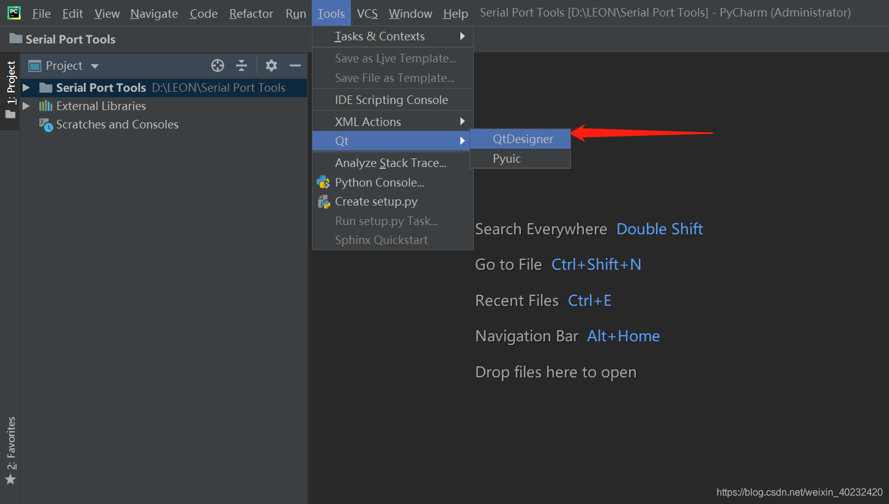Hide the Project panel with minus icon
889x504 pixels.
295,65
